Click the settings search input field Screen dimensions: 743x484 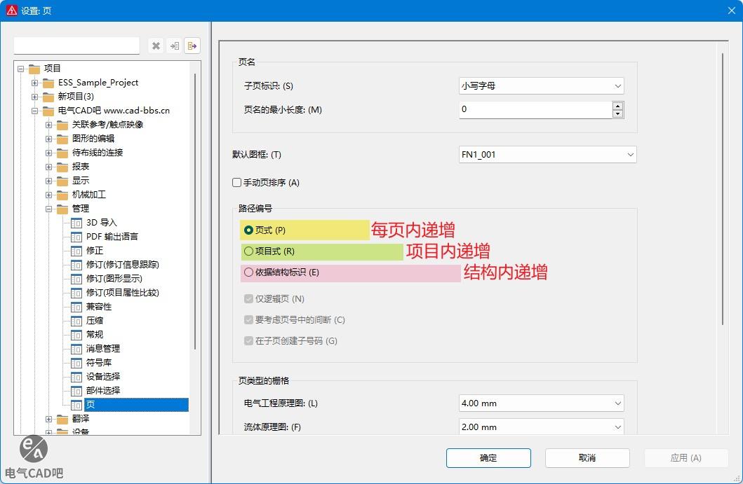click(x=76, y=46)
